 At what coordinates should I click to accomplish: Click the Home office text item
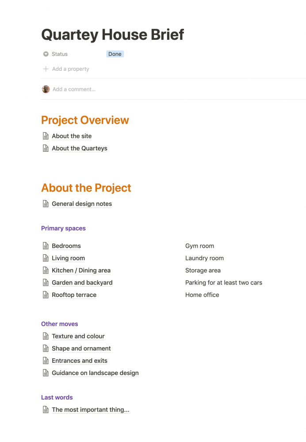click(x=202, y=295)
